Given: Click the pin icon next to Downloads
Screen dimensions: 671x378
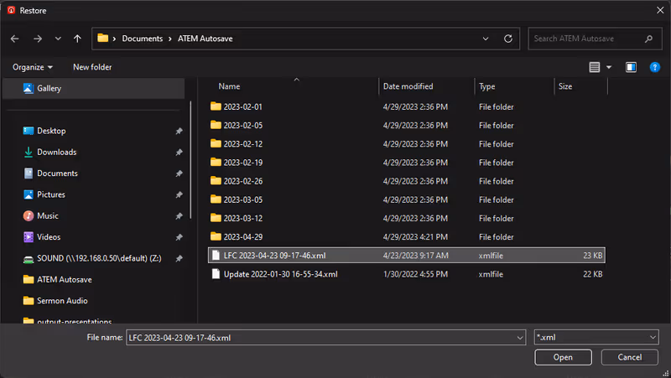Looking at the screenshot, I should [x=179, y=153].
